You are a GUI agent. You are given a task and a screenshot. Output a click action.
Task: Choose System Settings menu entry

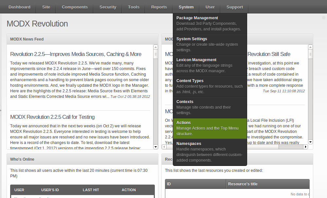coord(210,45)
